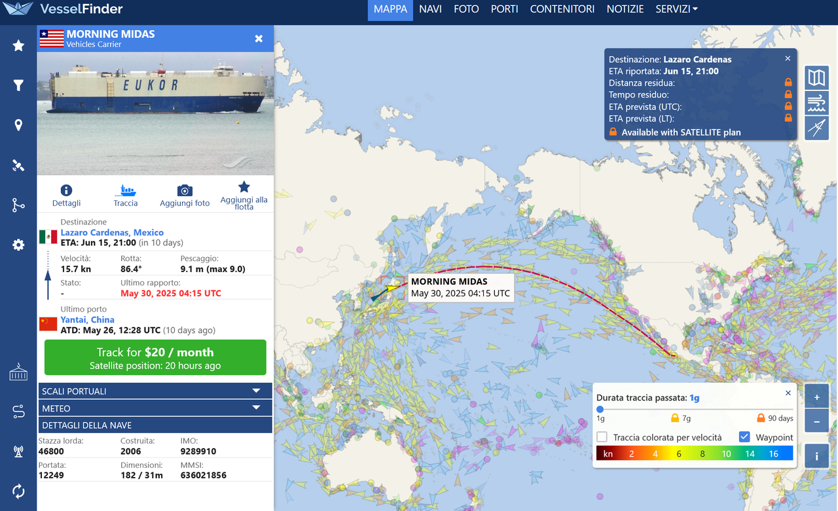Click the gross tonnage value 46800
The image size is (838, 511).
51,451
